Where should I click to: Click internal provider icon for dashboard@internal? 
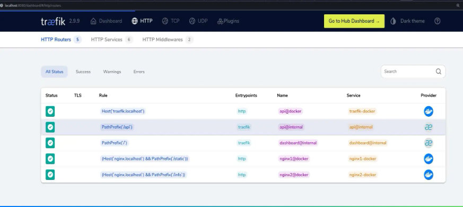(x=429, y=143)
